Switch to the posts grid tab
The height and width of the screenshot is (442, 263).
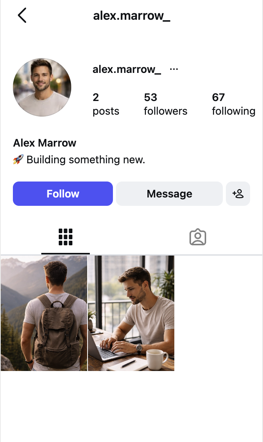[66, 237]
